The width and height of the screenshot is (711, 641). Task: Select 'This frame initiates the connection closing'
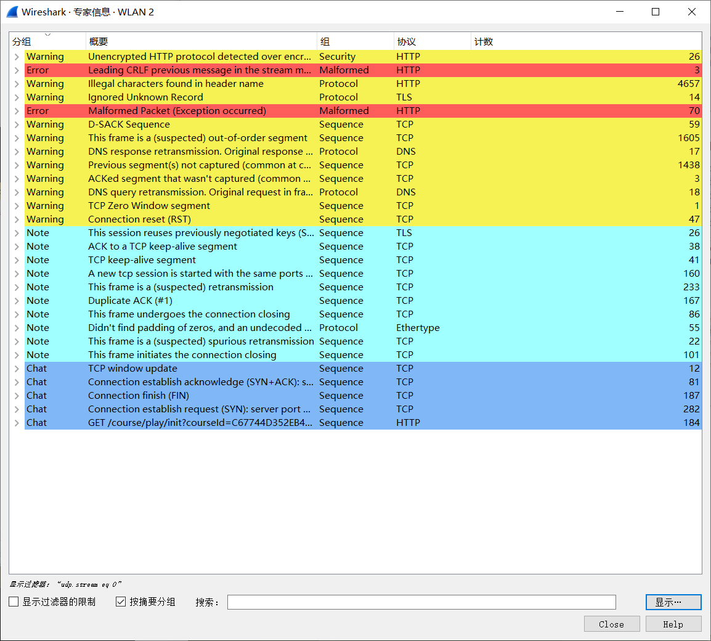pyautogui.click(x=182, y=355)
